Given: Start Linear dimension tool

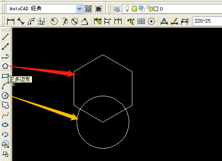Looking at the screenshot, I should tap(11, 21).
